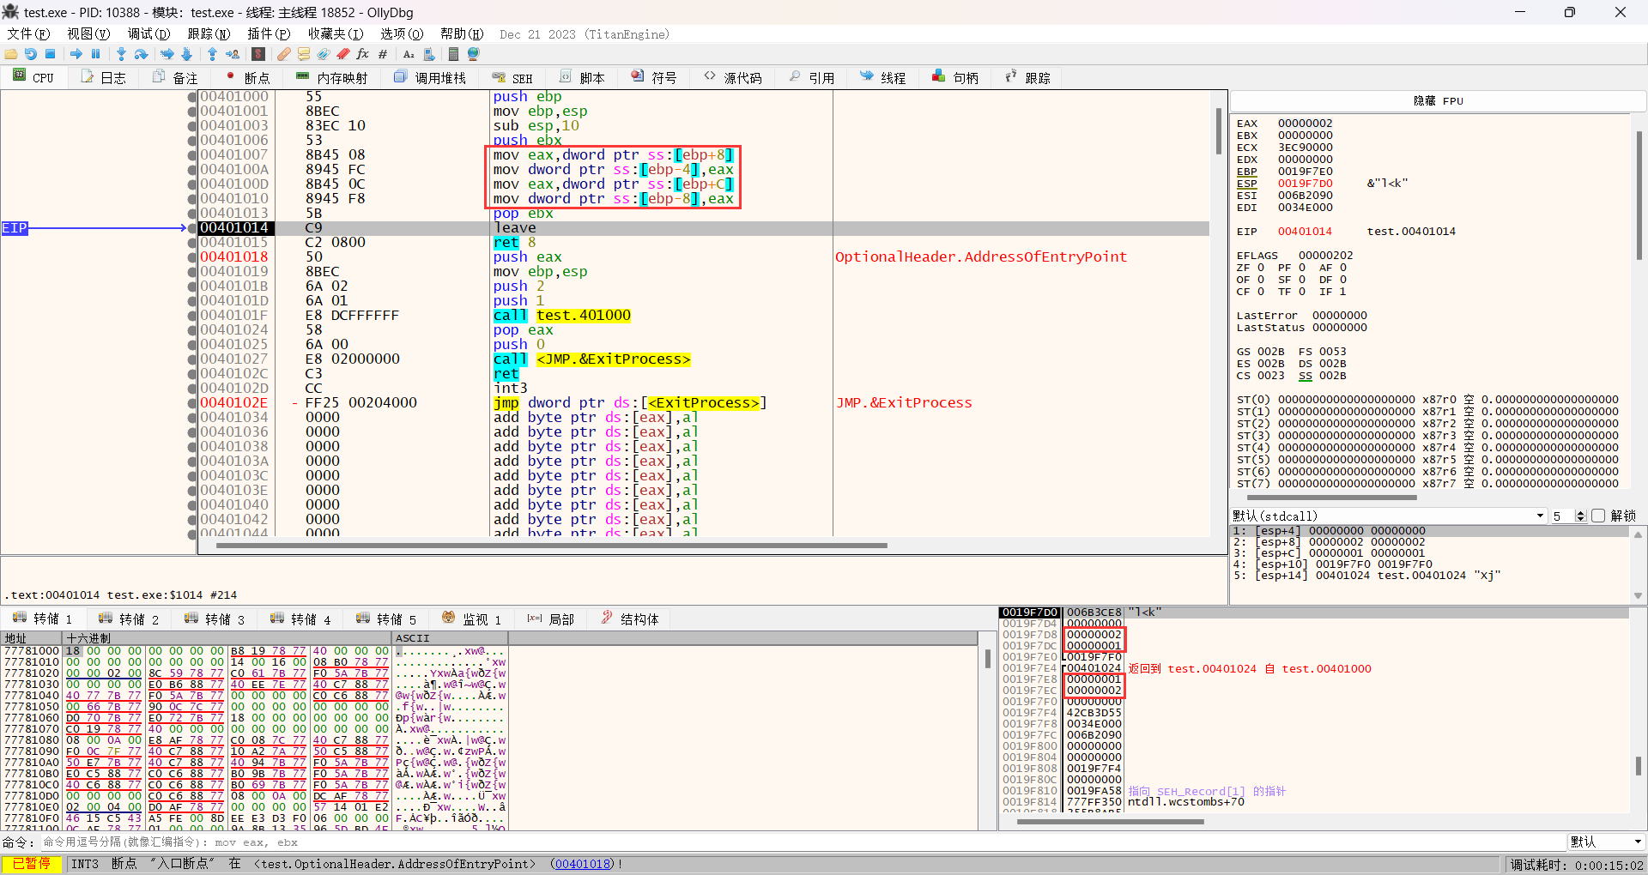Screen dimensions: 1648x875
Task: Switch to the SEH tab
Action: pos(513,77)
